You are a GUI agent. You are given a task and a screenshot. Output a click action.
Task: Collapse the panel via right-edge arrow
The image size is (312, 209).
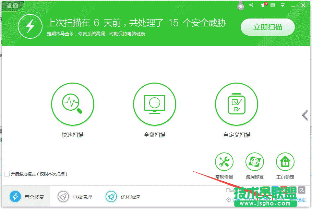pyautogui.click(x=304, y=115)
